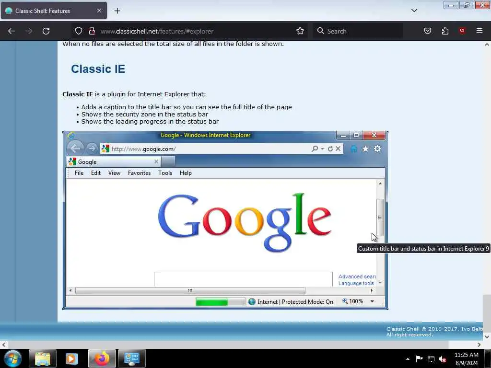Click the site security padlock icon
The image size is (491, 368).
pyautogui.click(x=92, y=31)
